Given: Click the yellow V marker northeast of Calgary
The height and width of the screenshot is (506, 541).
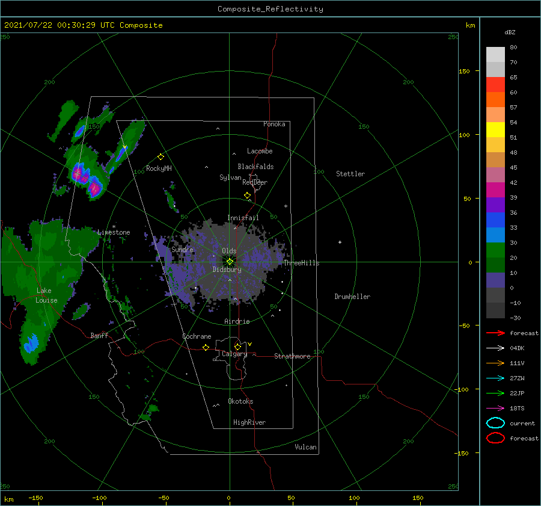Looking at the screenshot, I should pyautogui.click(x=249, y=344).
